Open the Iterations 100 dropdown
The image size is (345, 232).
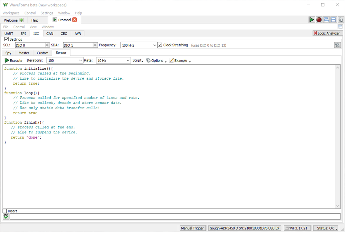click(65, 61)
